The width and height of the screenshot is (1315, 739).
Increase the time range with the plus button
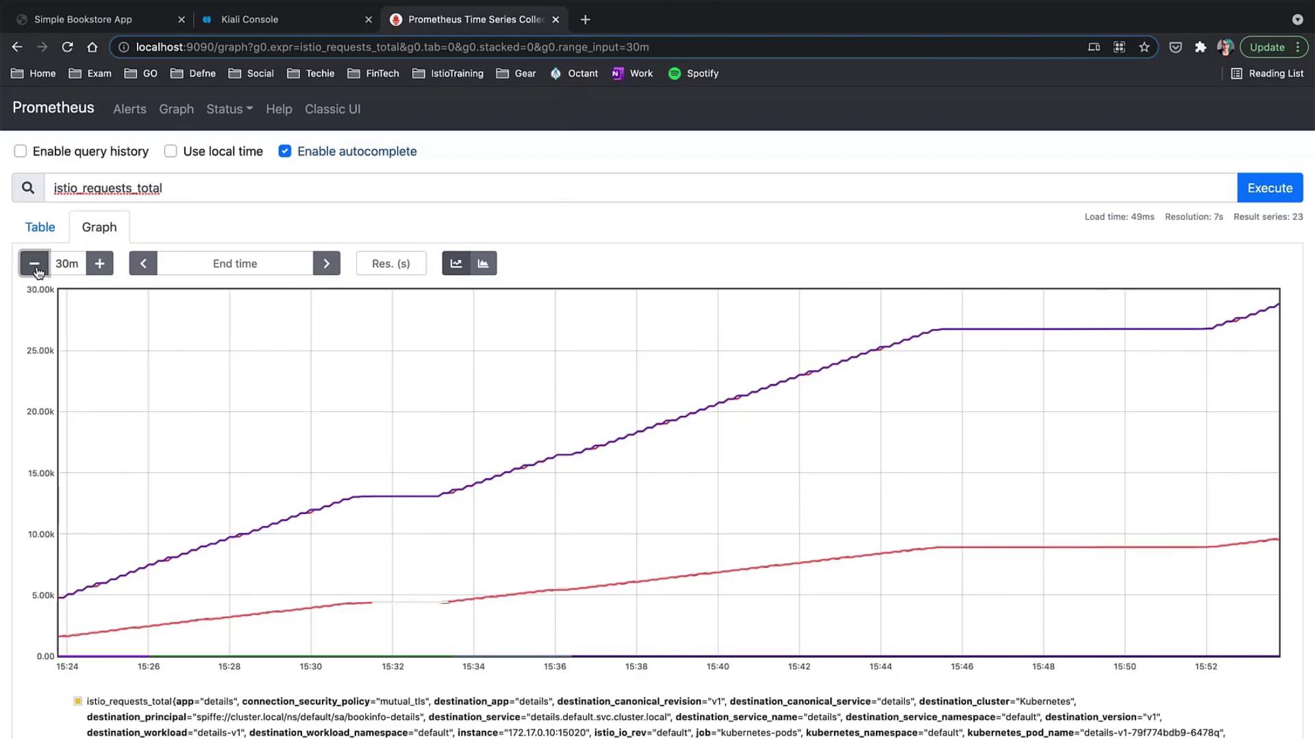click(x=99, y=263)
